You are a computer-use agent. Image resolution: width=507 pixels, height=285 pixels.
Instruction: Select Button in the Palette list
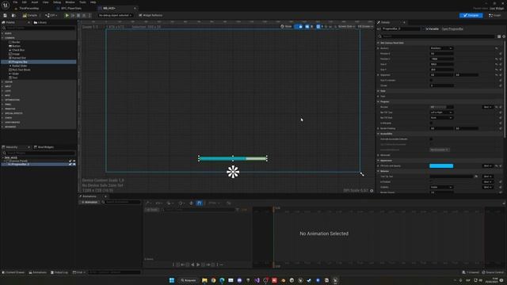16,46
